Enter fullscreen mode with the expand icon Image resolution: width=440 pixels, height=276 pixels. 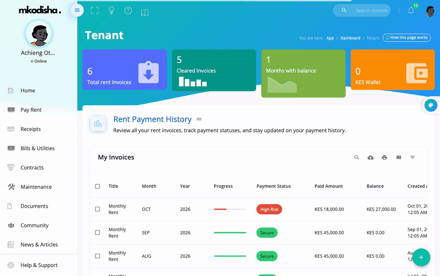point(95,11)
